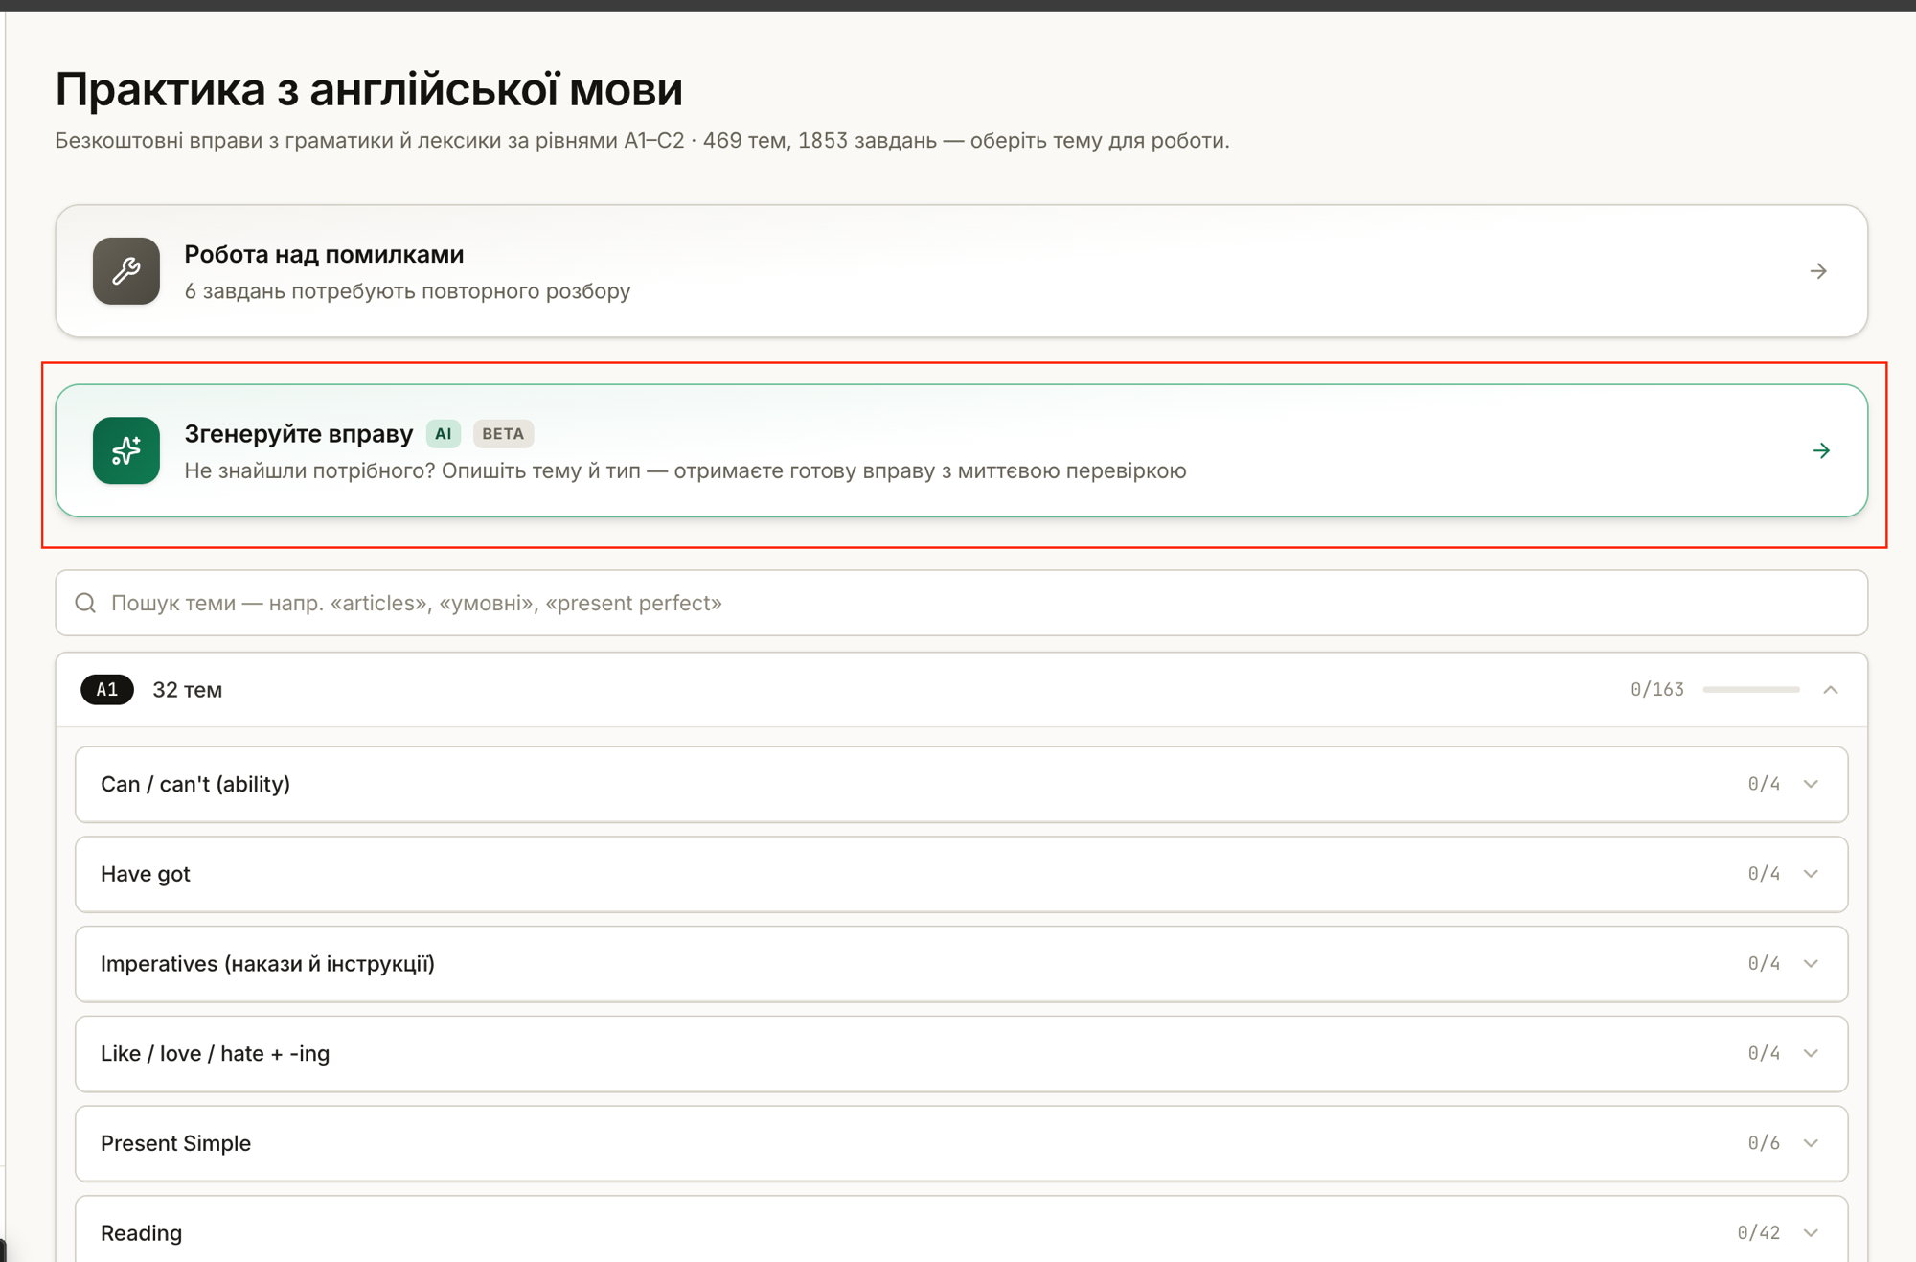1916x1262 pixels.
Task: Expand Like / love / hate + -ing chevron
Action: pyautogui.click(x=1811, y=1053)
